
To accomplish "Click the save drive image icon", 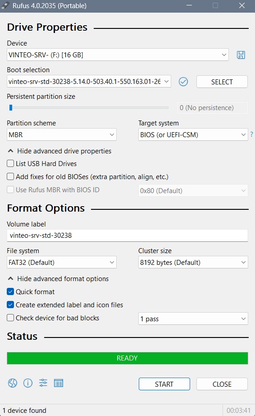I will (241, 55).
